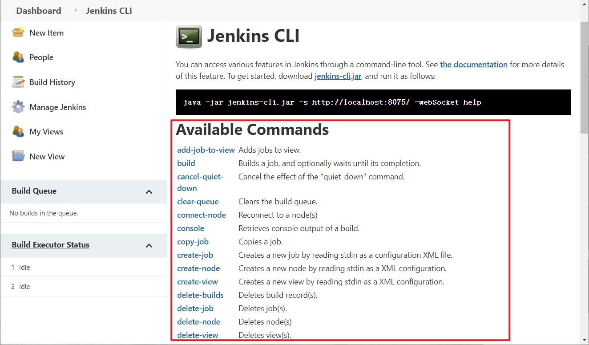Click the My Views icon

point(18,132)
